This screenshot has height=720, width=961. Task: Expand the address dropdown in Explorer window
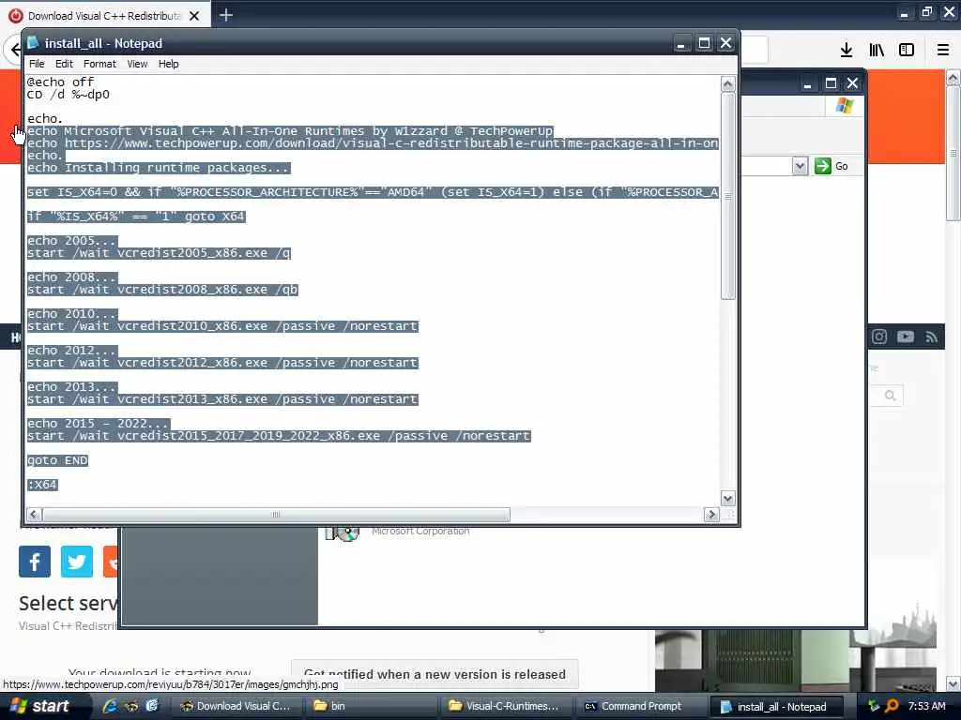point(800,166)
